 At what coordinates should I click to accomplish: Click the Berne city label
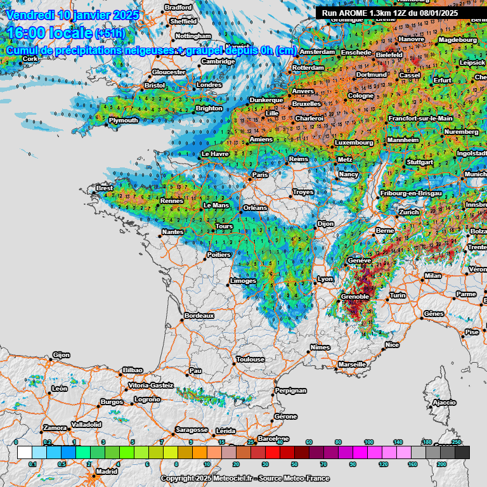385,231
